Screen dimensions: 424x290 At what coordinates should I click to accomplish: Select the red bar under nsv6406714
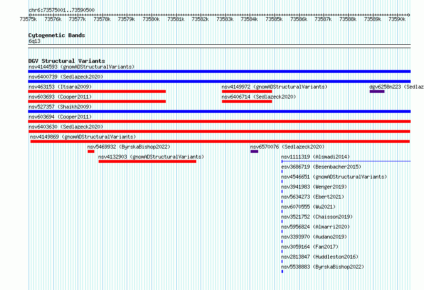pyautogui.click(x=247, y=101)
